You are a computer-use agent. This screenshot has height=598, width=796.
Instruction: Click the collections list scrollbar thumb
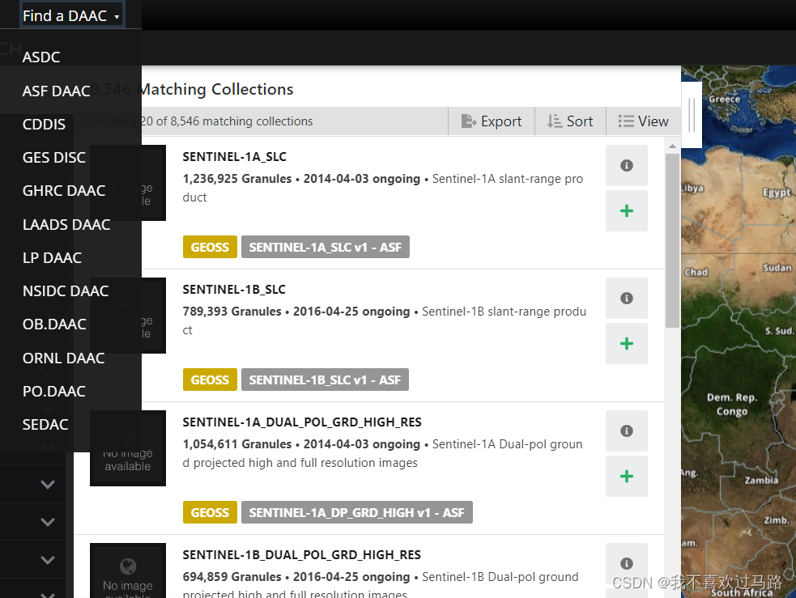pos(672,241)
